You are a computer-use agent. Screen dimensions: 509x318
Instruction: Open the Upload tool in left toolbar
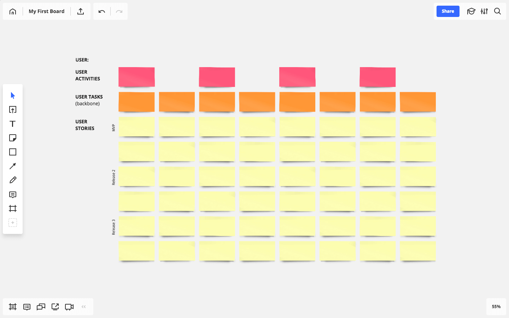(13, 110)
